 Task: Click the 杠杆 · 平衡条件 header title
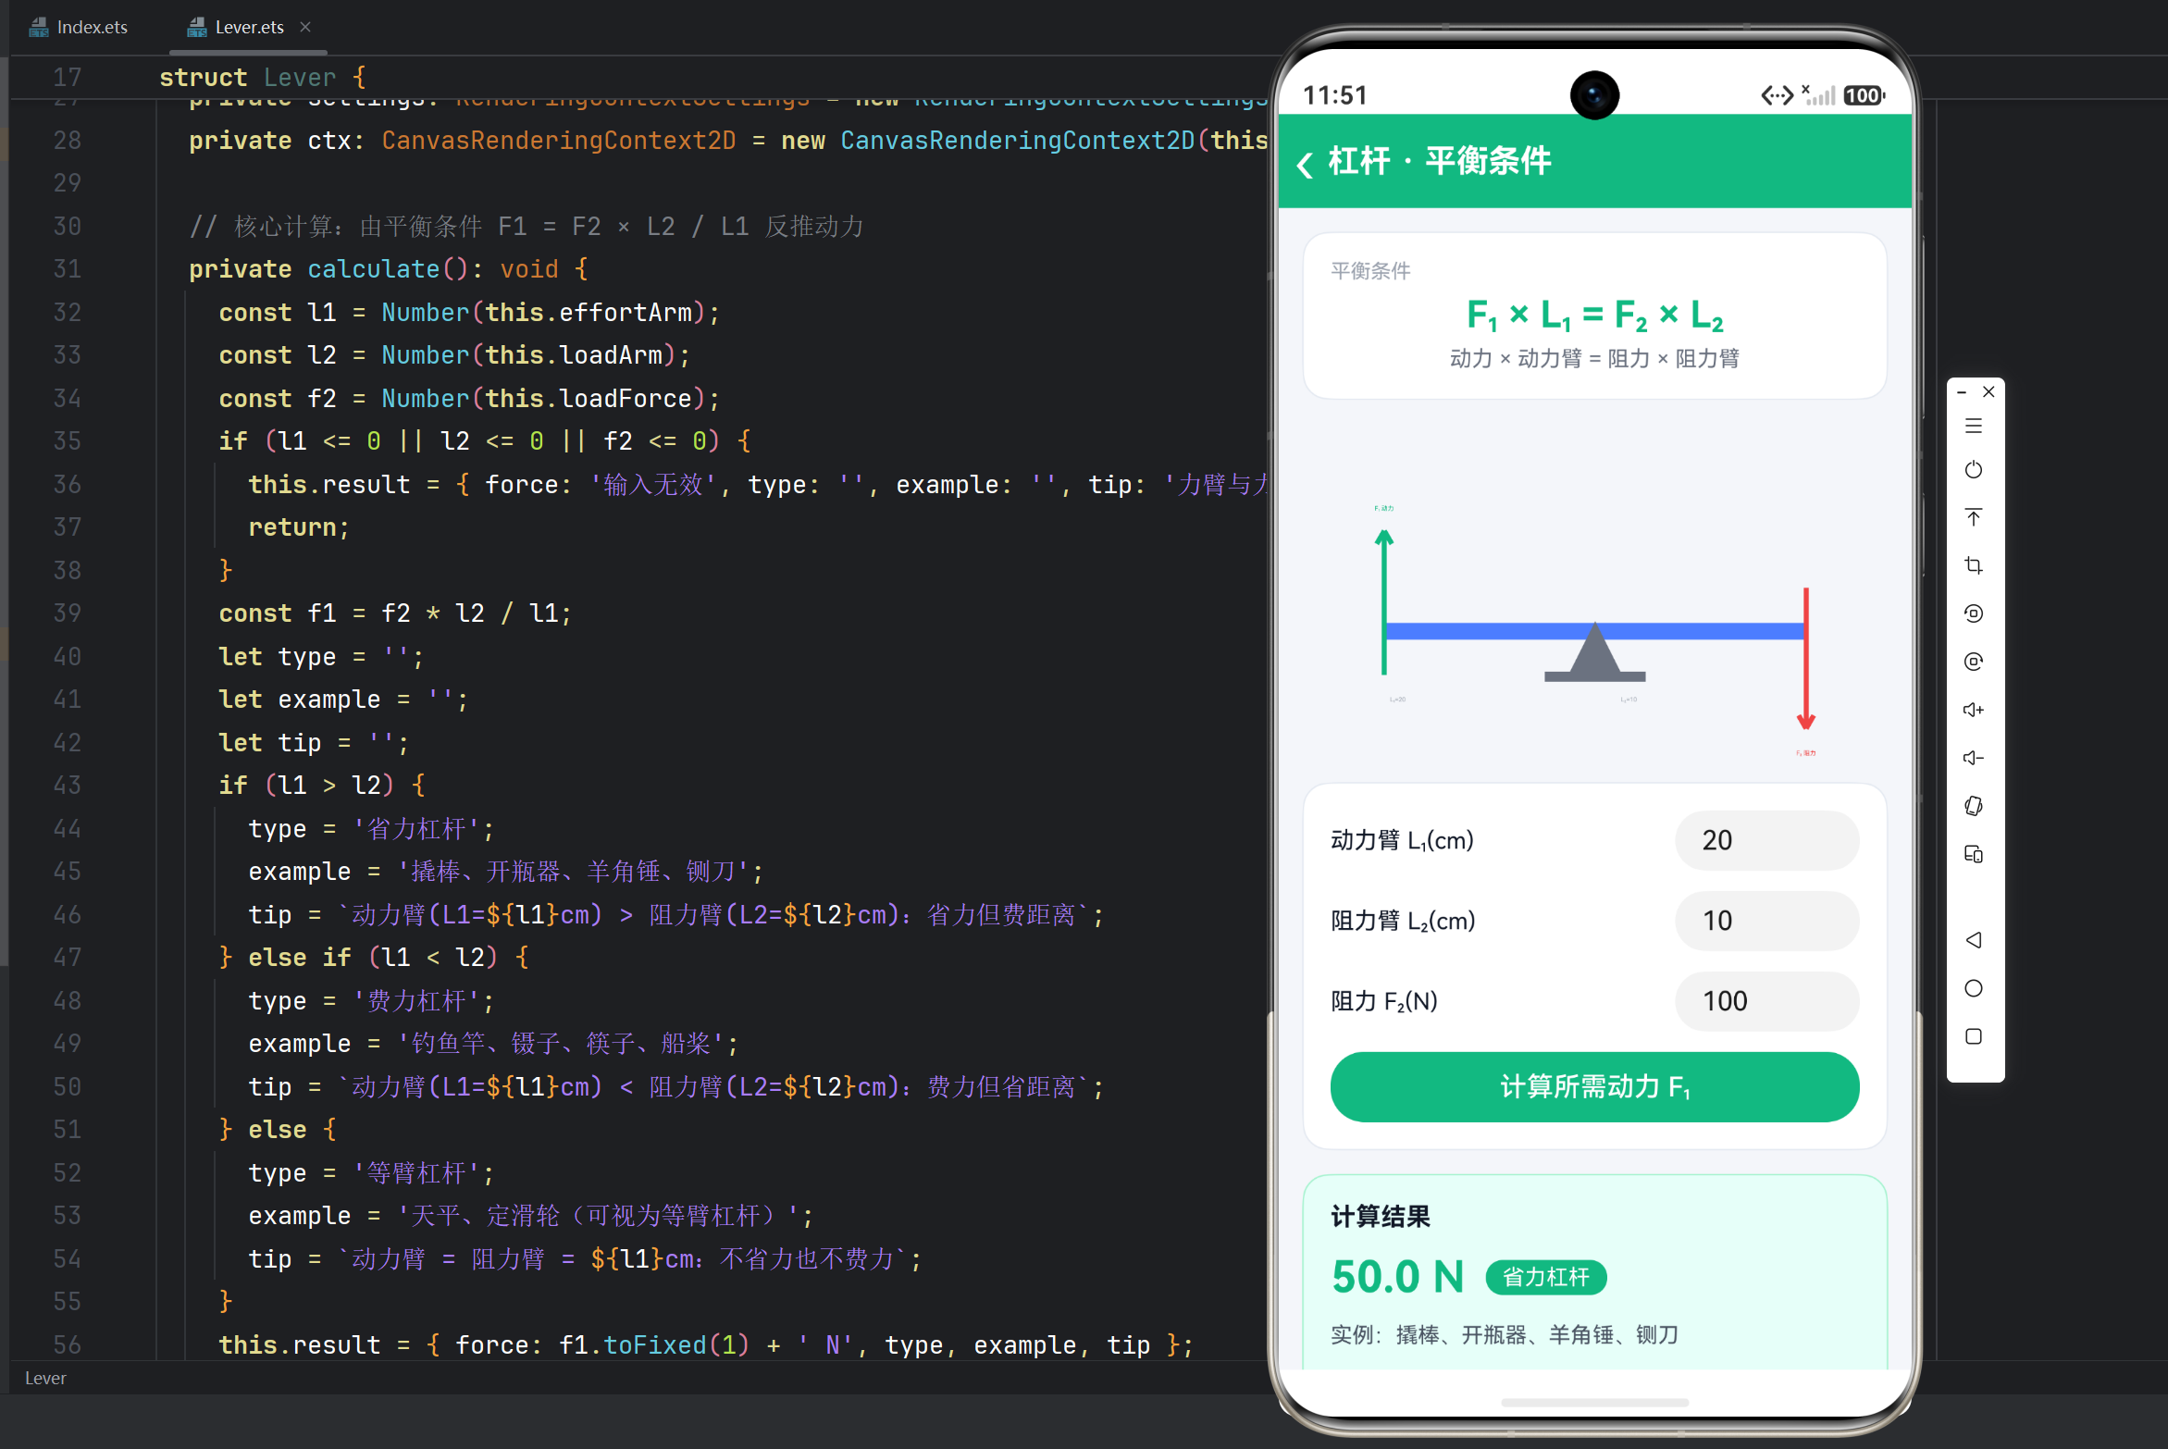1440,161
